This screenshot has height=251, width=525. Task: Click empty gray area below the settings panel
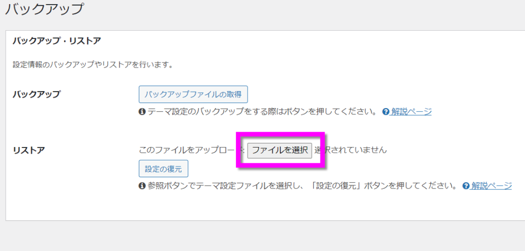(256, 237)
